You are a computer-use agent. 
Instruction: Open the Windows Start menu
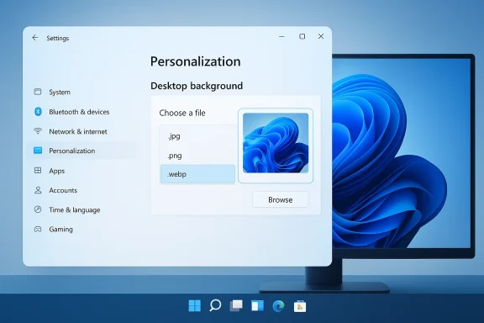(x=194, y=305)
